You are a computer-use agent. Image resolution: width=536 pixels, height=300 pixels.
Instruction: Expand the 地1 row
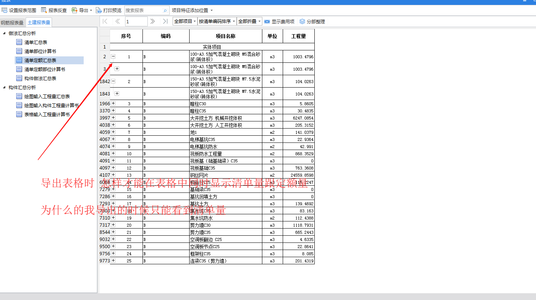113,132
